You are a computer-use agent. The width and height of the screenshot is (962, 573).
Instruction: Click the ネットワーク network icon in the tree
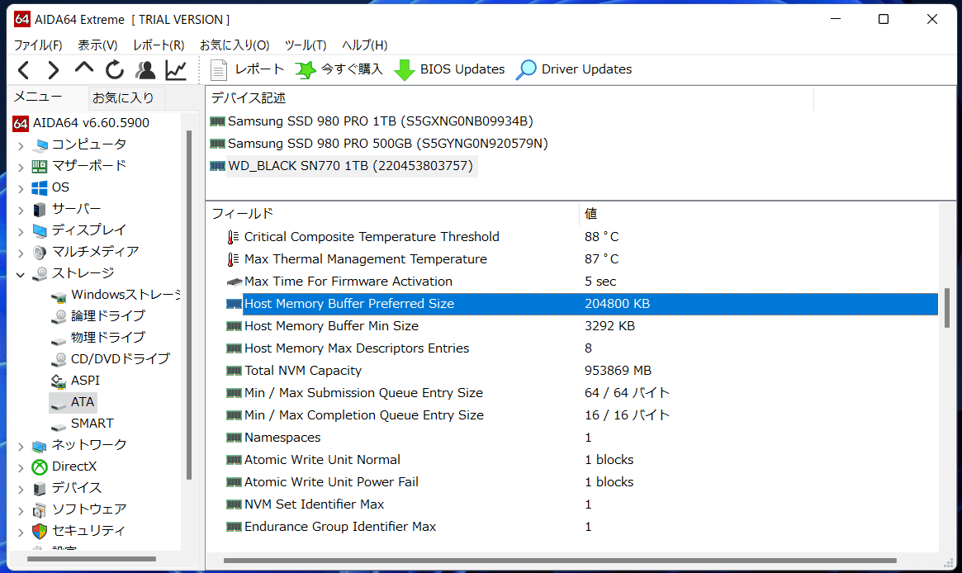40,446
